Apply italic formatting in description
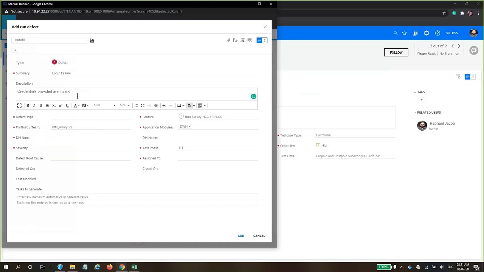The width and height of the screenshot is (484, 272). point(34,105)
